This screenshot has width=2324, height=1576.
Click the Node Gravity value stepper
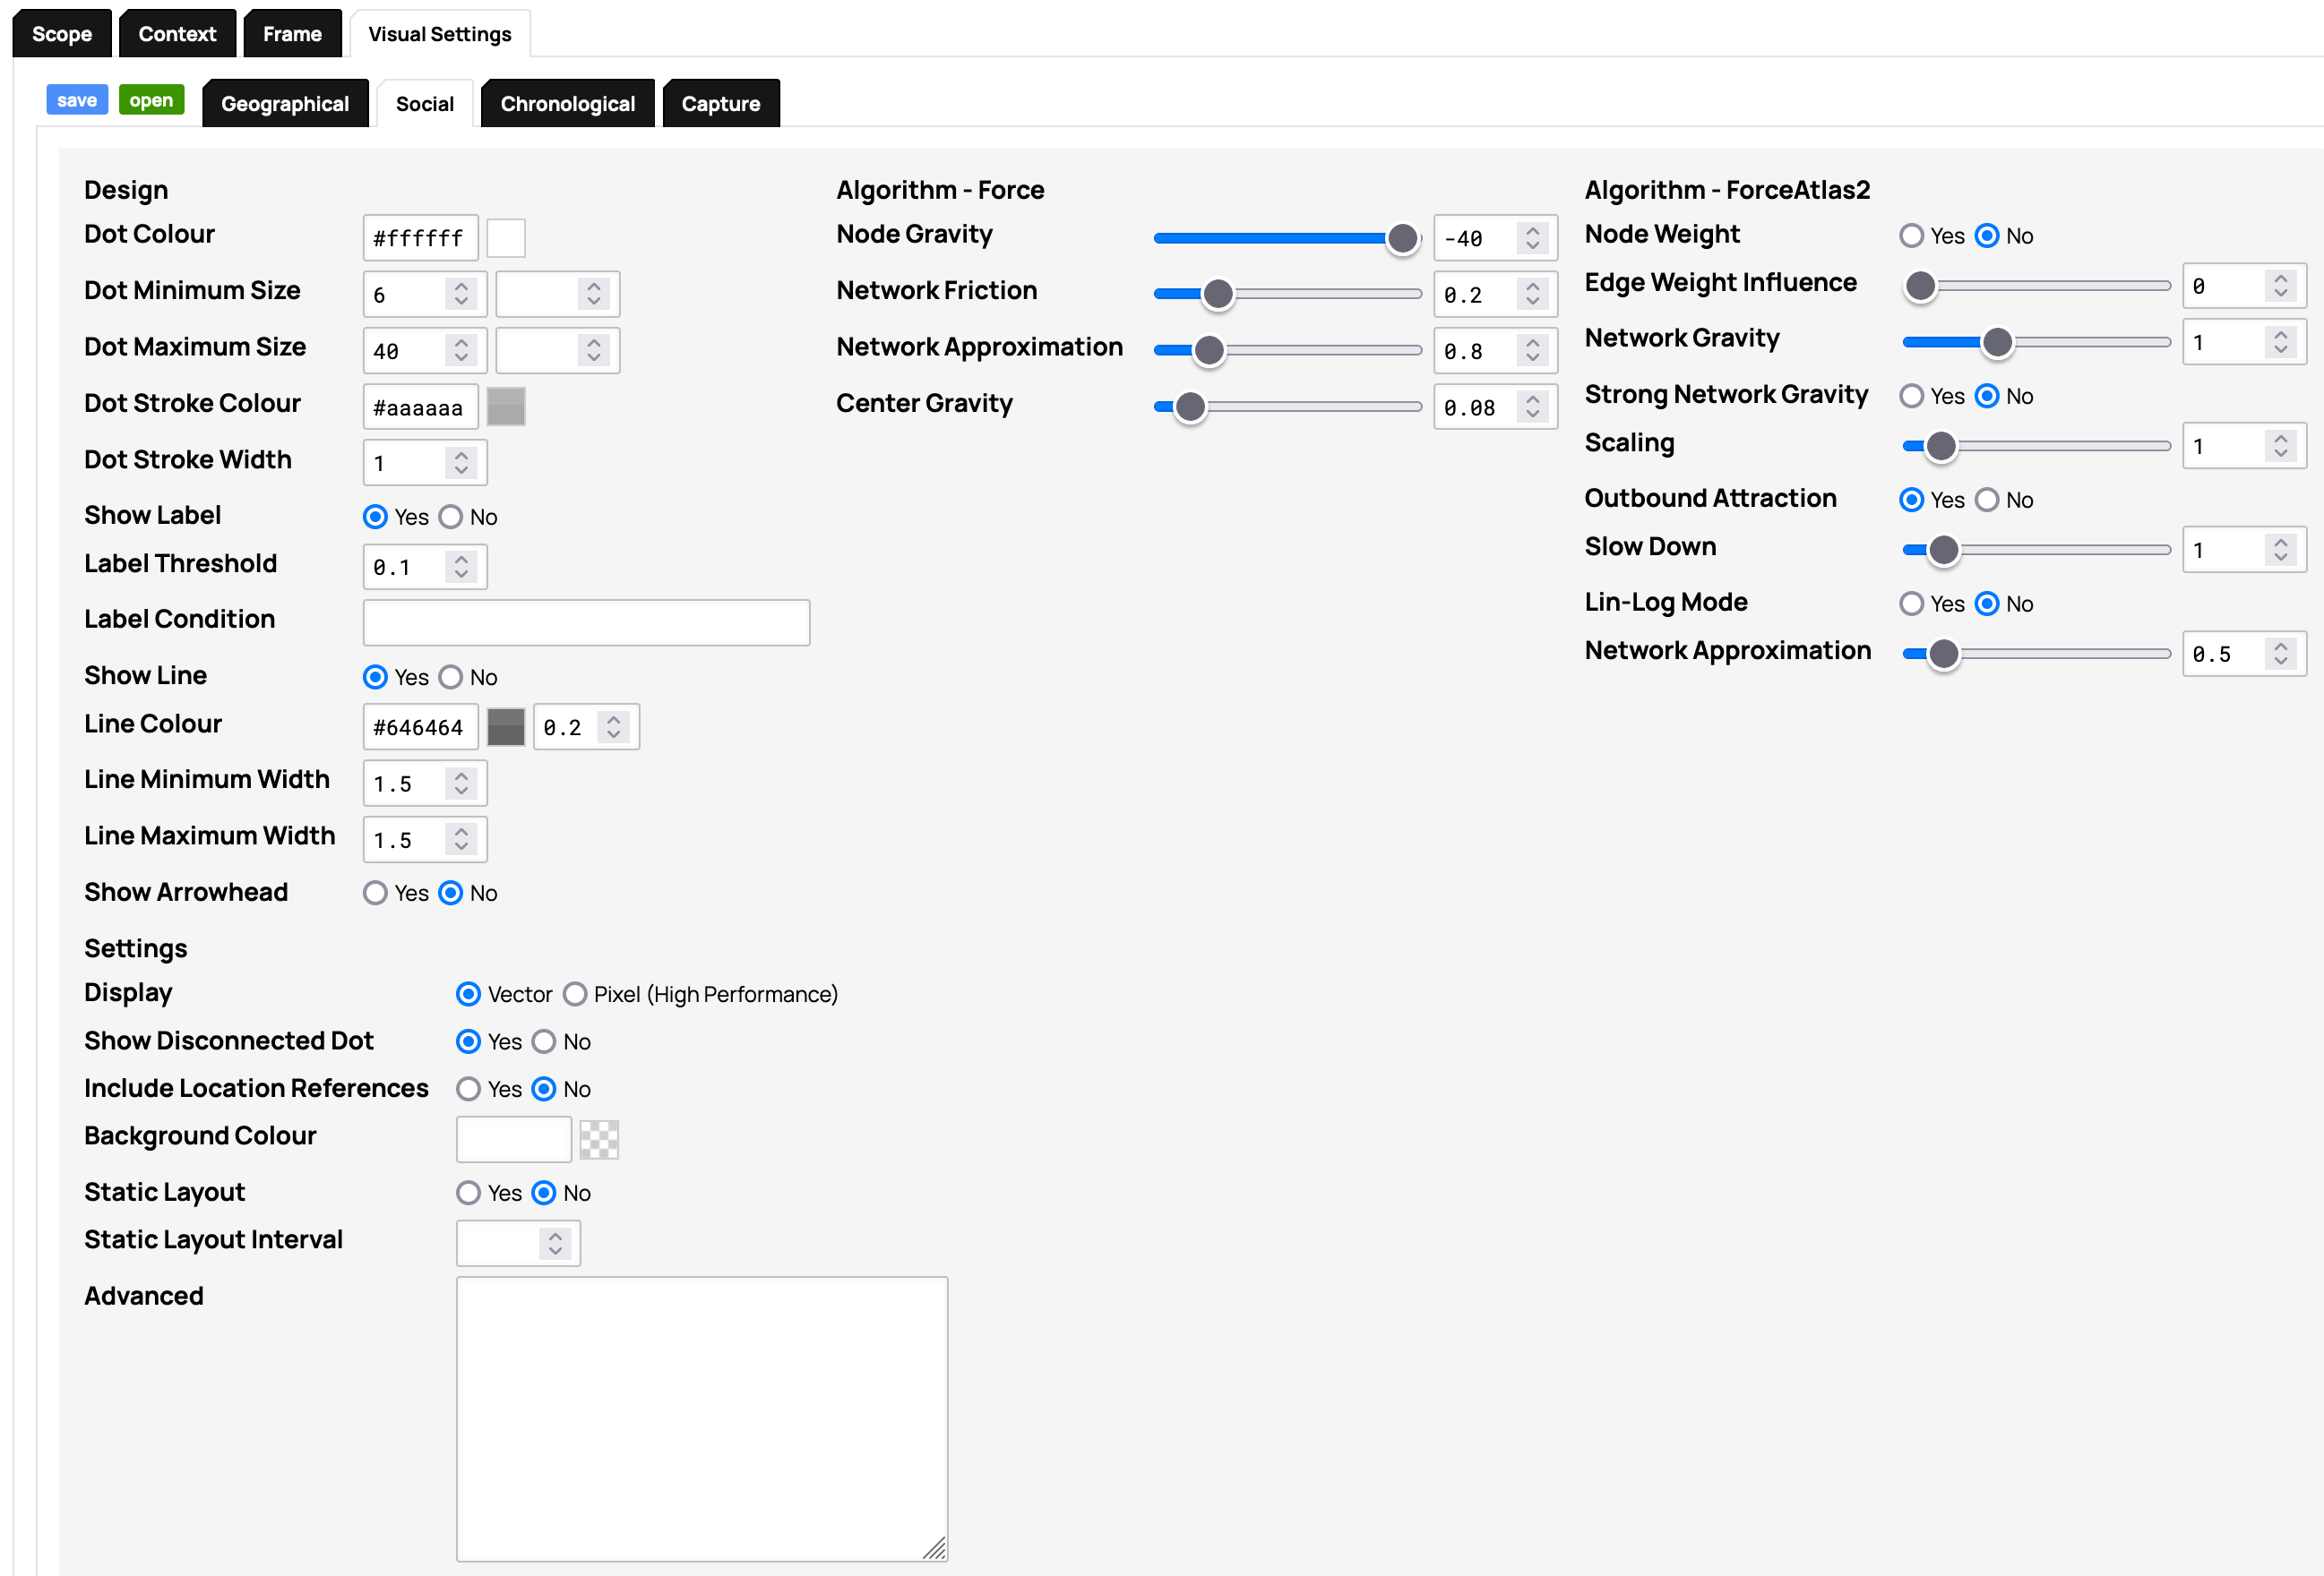[x=1532, y=238]
